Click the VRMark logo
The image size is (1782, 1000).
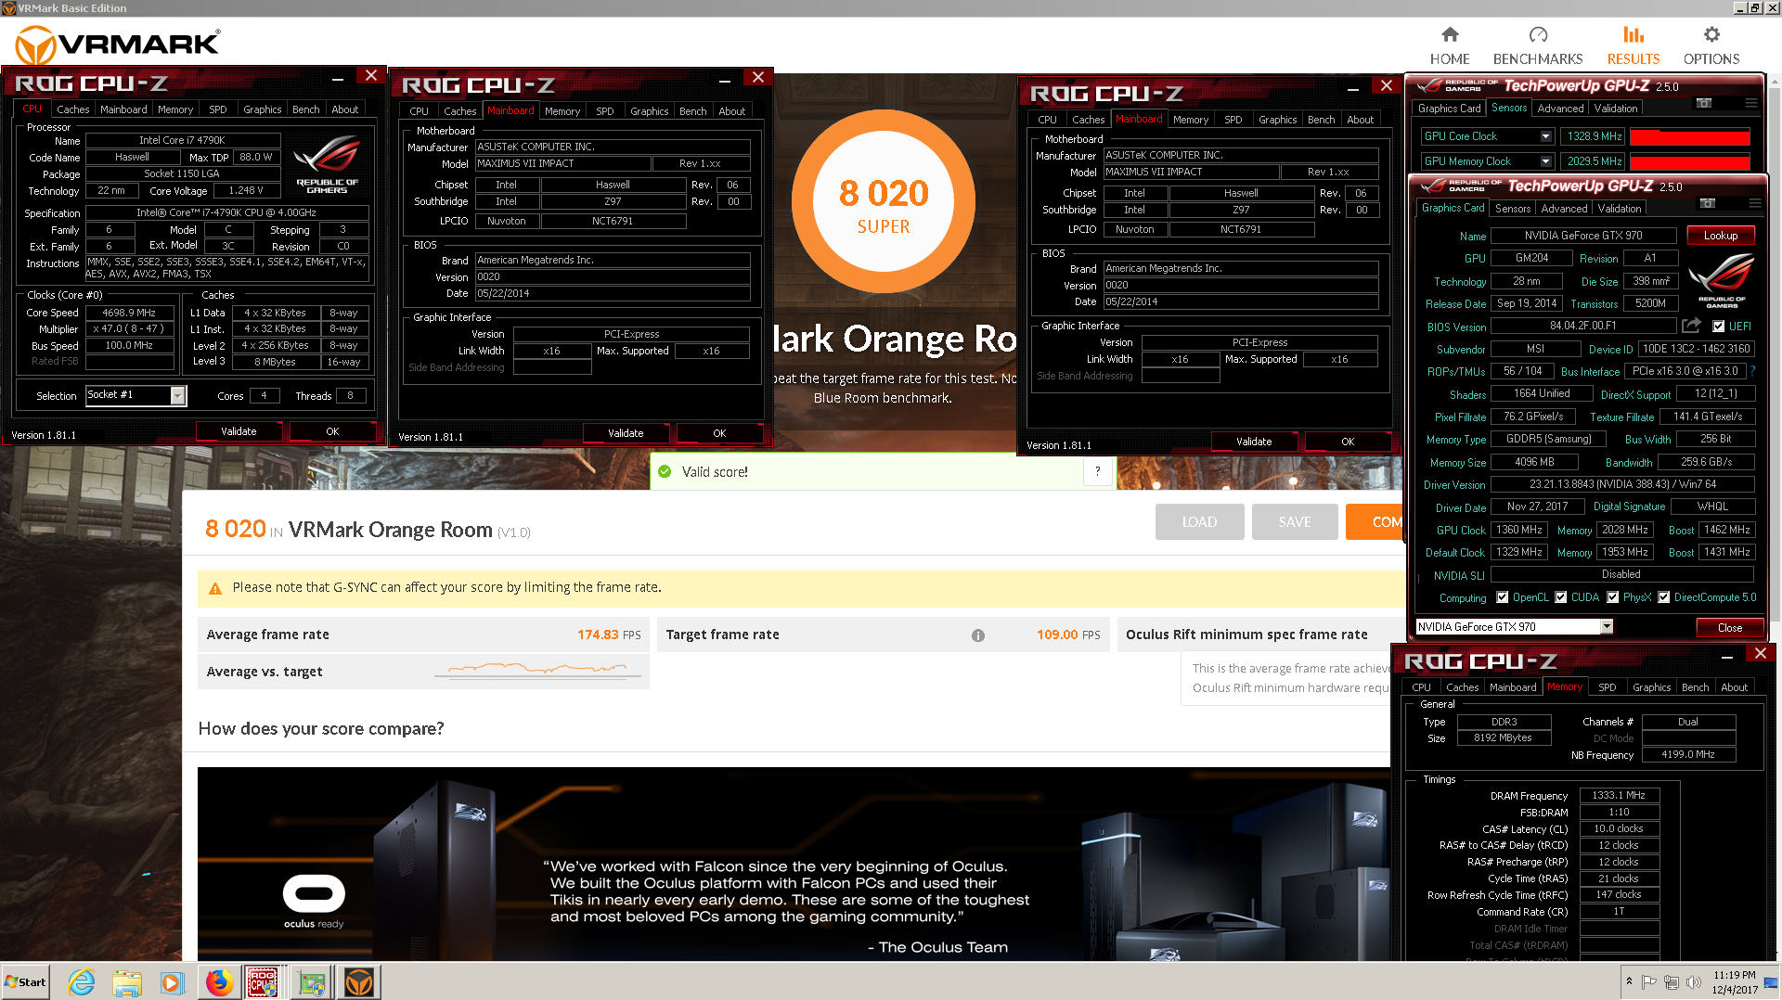[x=118, y=45]
